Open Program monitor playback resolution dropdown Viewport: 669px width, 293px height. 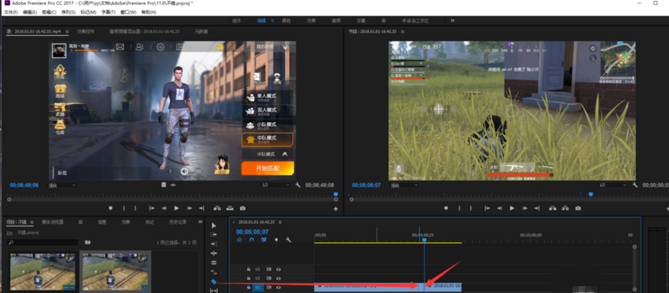tap(612, 185)
